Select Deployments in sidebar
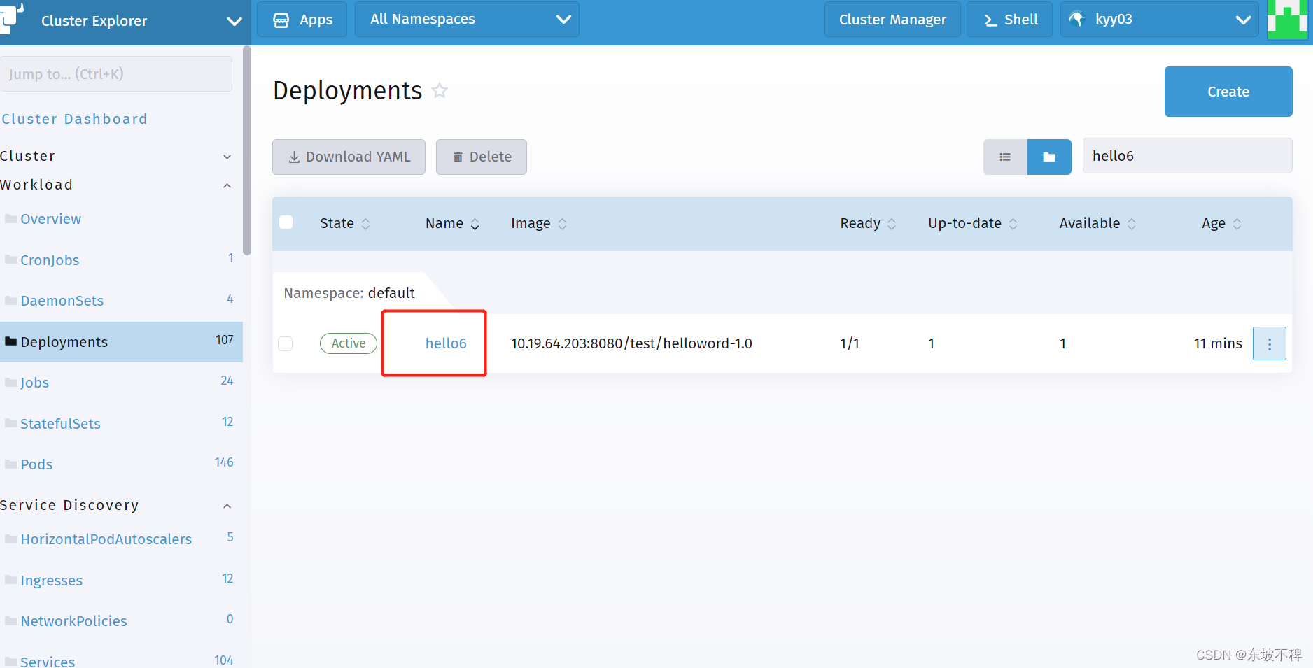 pyautogui.click(x=120, y=342)
